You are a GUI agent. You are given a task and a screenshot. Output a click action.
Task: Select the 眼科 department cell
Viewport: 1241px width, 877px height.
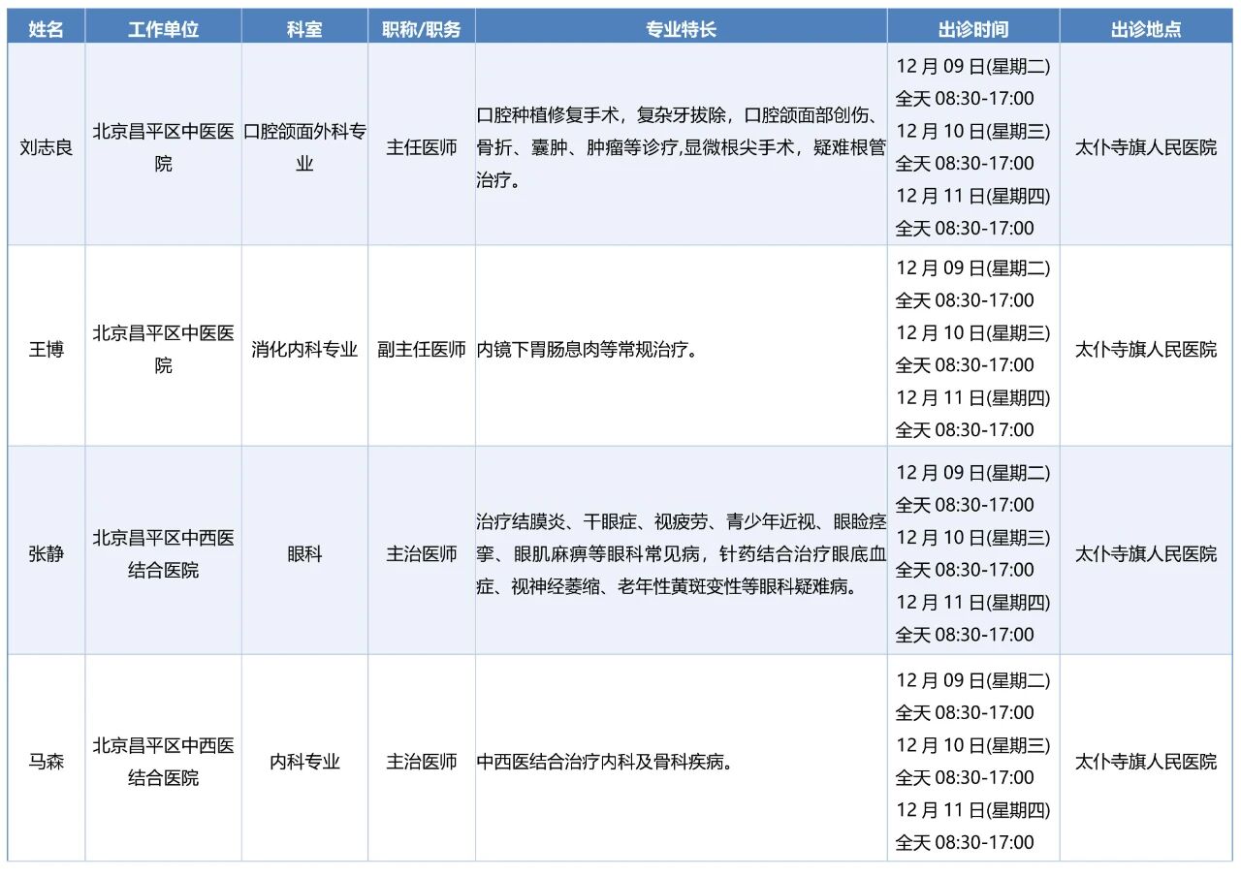pyautogui.click(x=304, y=555)
